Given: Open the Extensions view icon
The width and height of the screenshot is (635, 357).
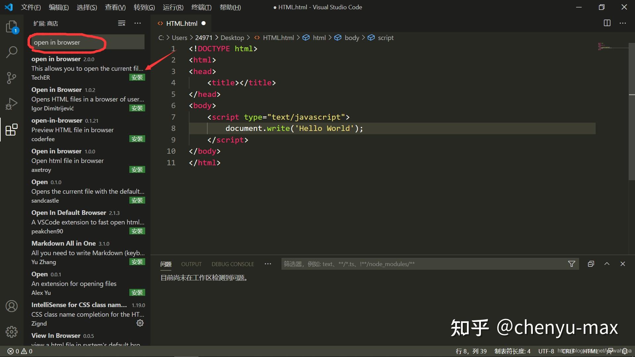Looking at the screenshot, I should click(x=12, y=130).
